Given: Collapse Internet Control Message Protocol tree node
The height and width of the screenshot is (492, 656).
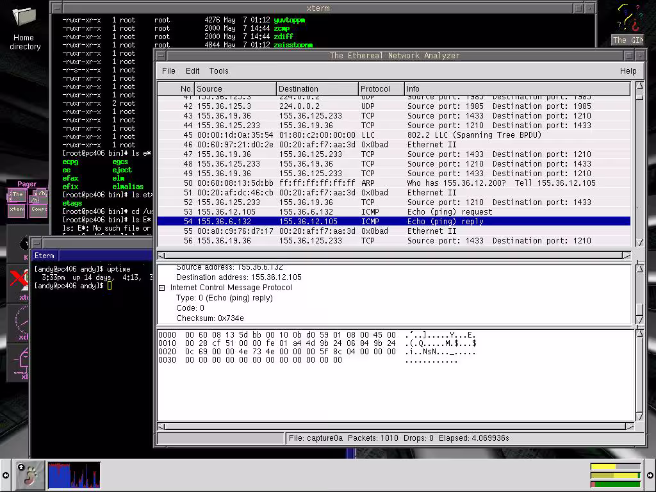Looking at the screenshot, I should point(162,288).
